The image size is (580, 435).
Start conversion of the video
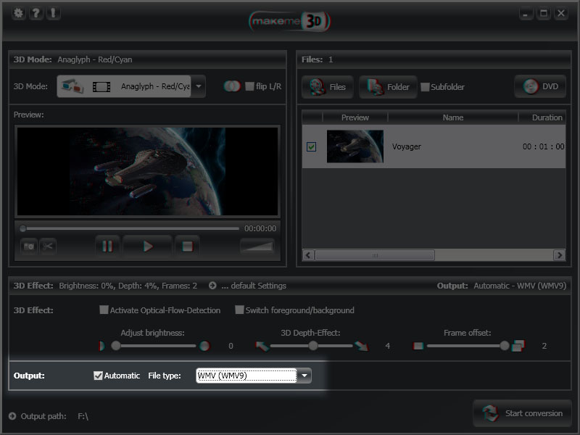click(523, 413)
